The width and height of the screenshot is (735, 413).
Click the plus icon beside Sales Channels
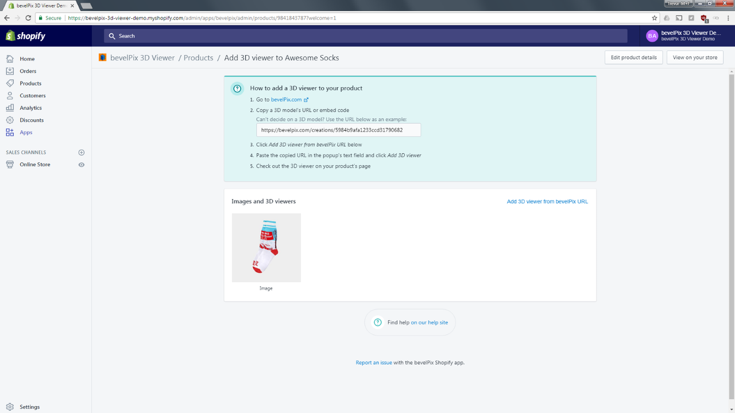tap(82, 153)
